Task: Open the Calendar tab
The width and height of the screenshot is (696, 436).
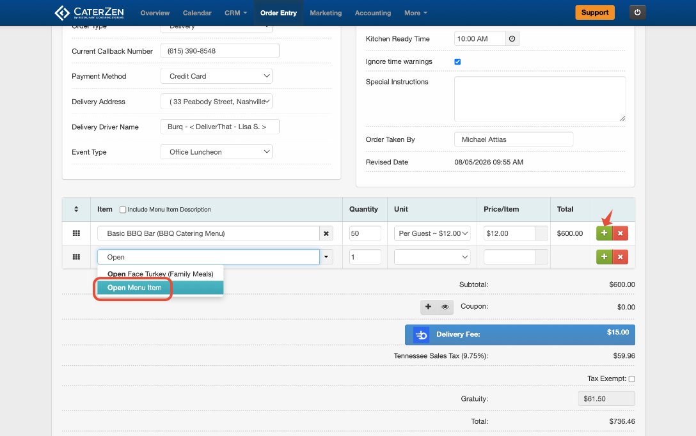Action: (197, 13)
